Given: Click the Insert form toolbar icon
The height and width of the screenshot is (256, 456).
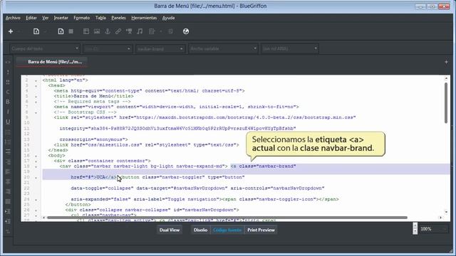Looking at the screenshot, I should pyautogui.click(x=152, y=31).
